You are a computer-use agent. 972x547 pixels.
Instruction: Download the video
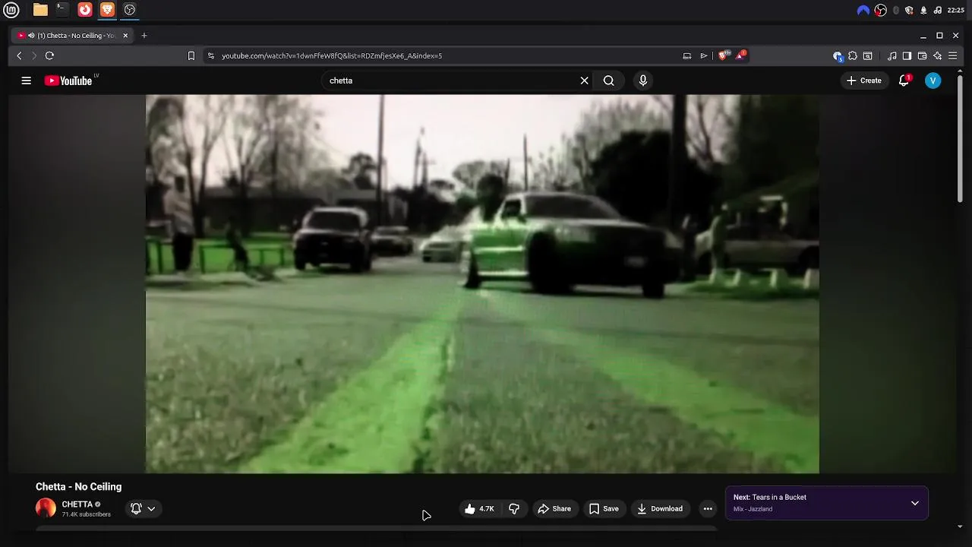pos(660,509)
